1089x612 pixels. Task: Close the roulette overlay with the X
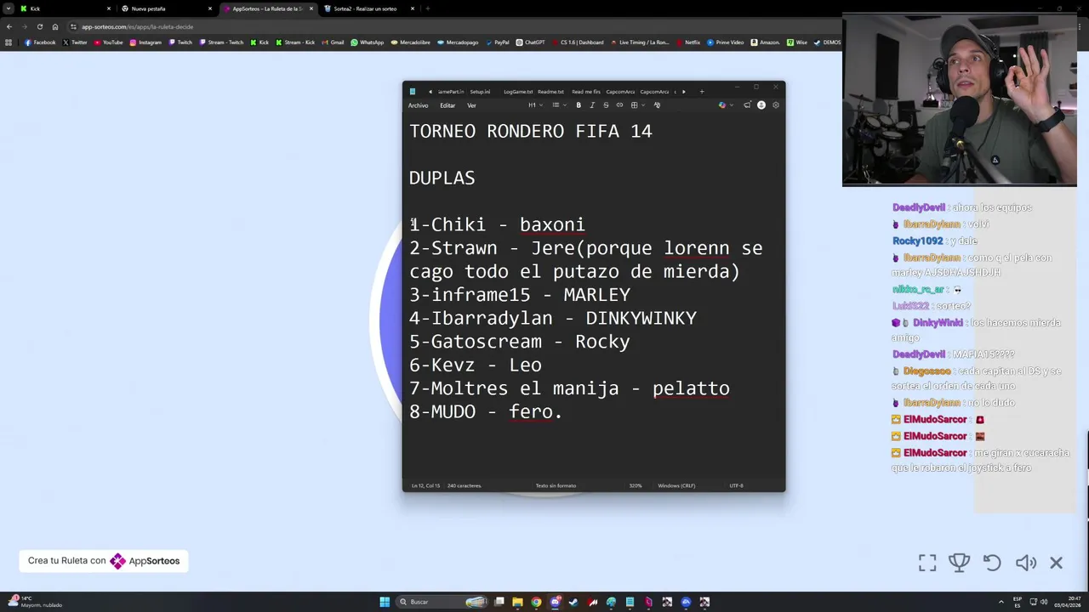tap(1056, 563)
